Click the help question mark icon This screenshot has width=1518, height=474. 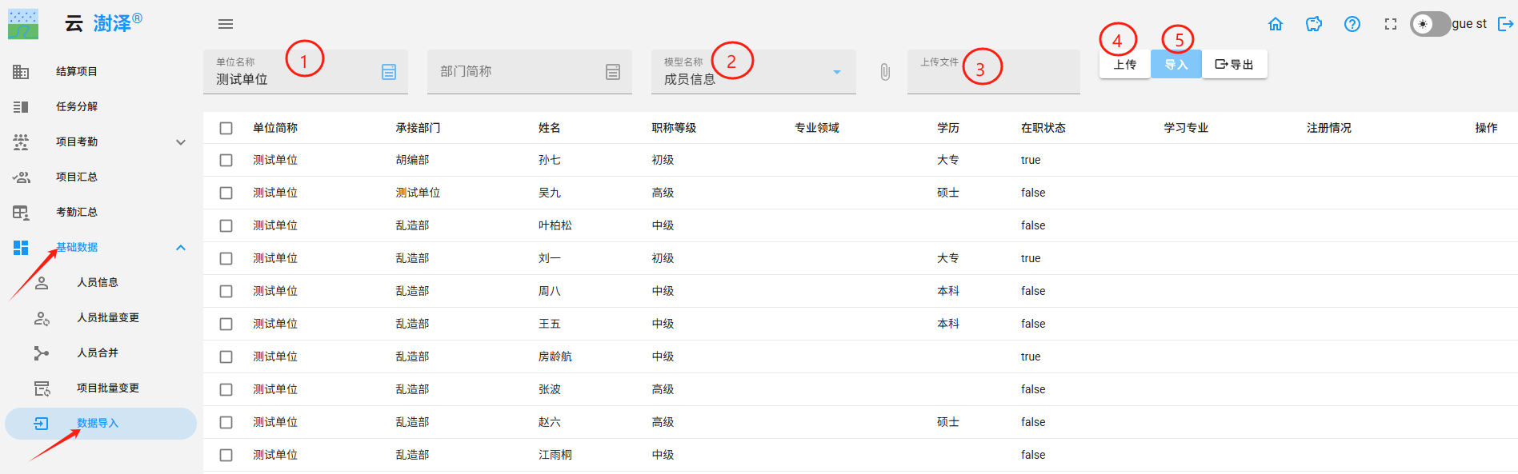click(1352, 24)
